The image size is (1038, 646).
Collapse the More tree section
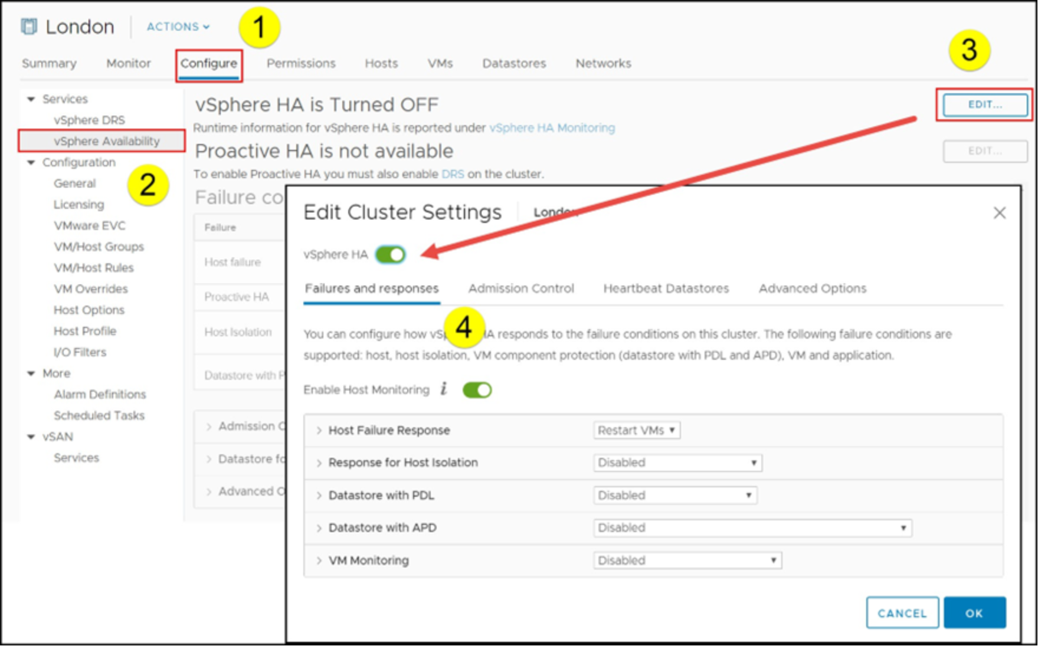[x=31, y=373]
